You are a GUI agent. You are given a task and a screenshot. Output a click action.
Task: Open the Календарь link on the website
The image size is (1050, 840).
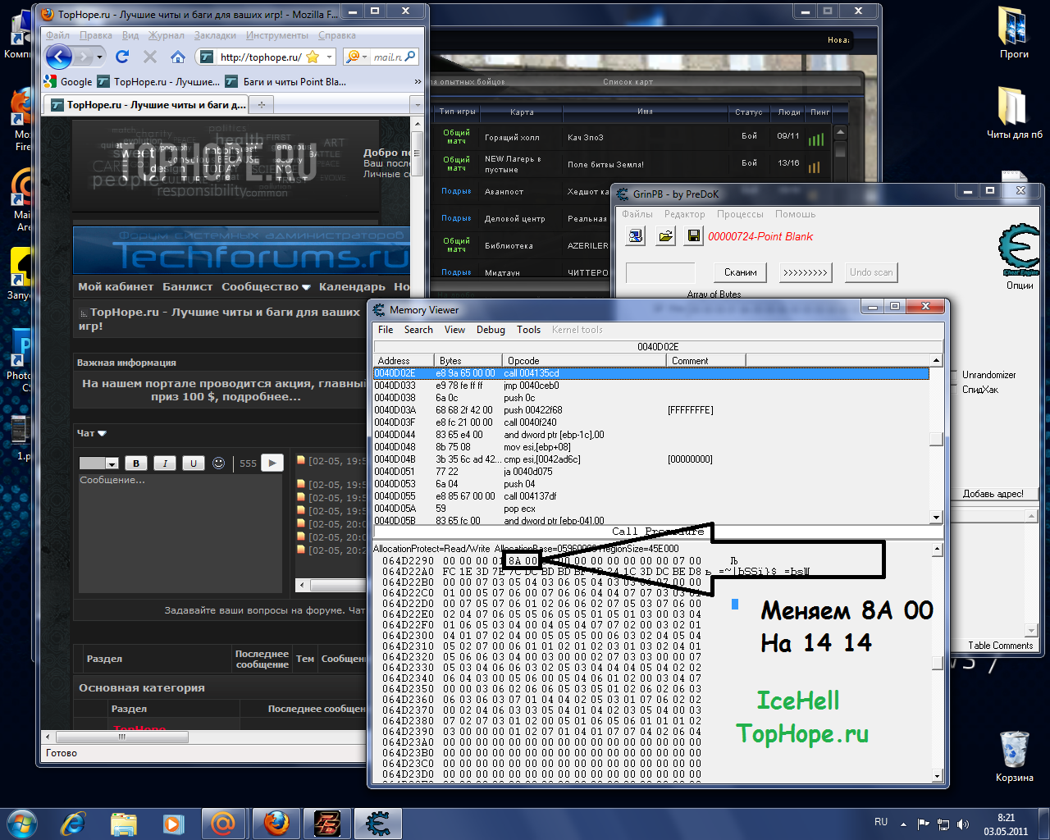point(352,286)
